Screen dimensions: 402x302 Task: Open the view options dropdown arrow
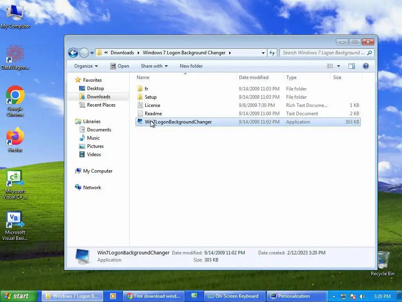pos(338,66)
